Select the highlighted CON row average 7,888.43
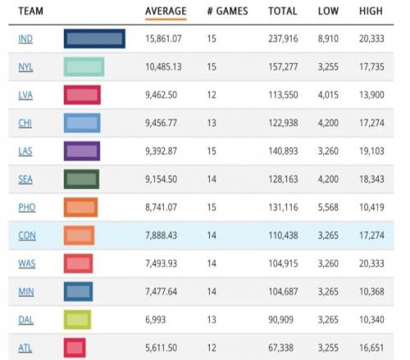The image size is (410, 360). [161, 236]
